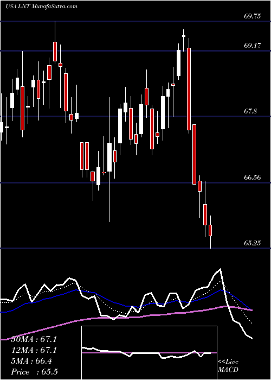Click the '50MA : 67.1' reading
Viewport: 271px width, 380px height.
[x=34, y=339]
